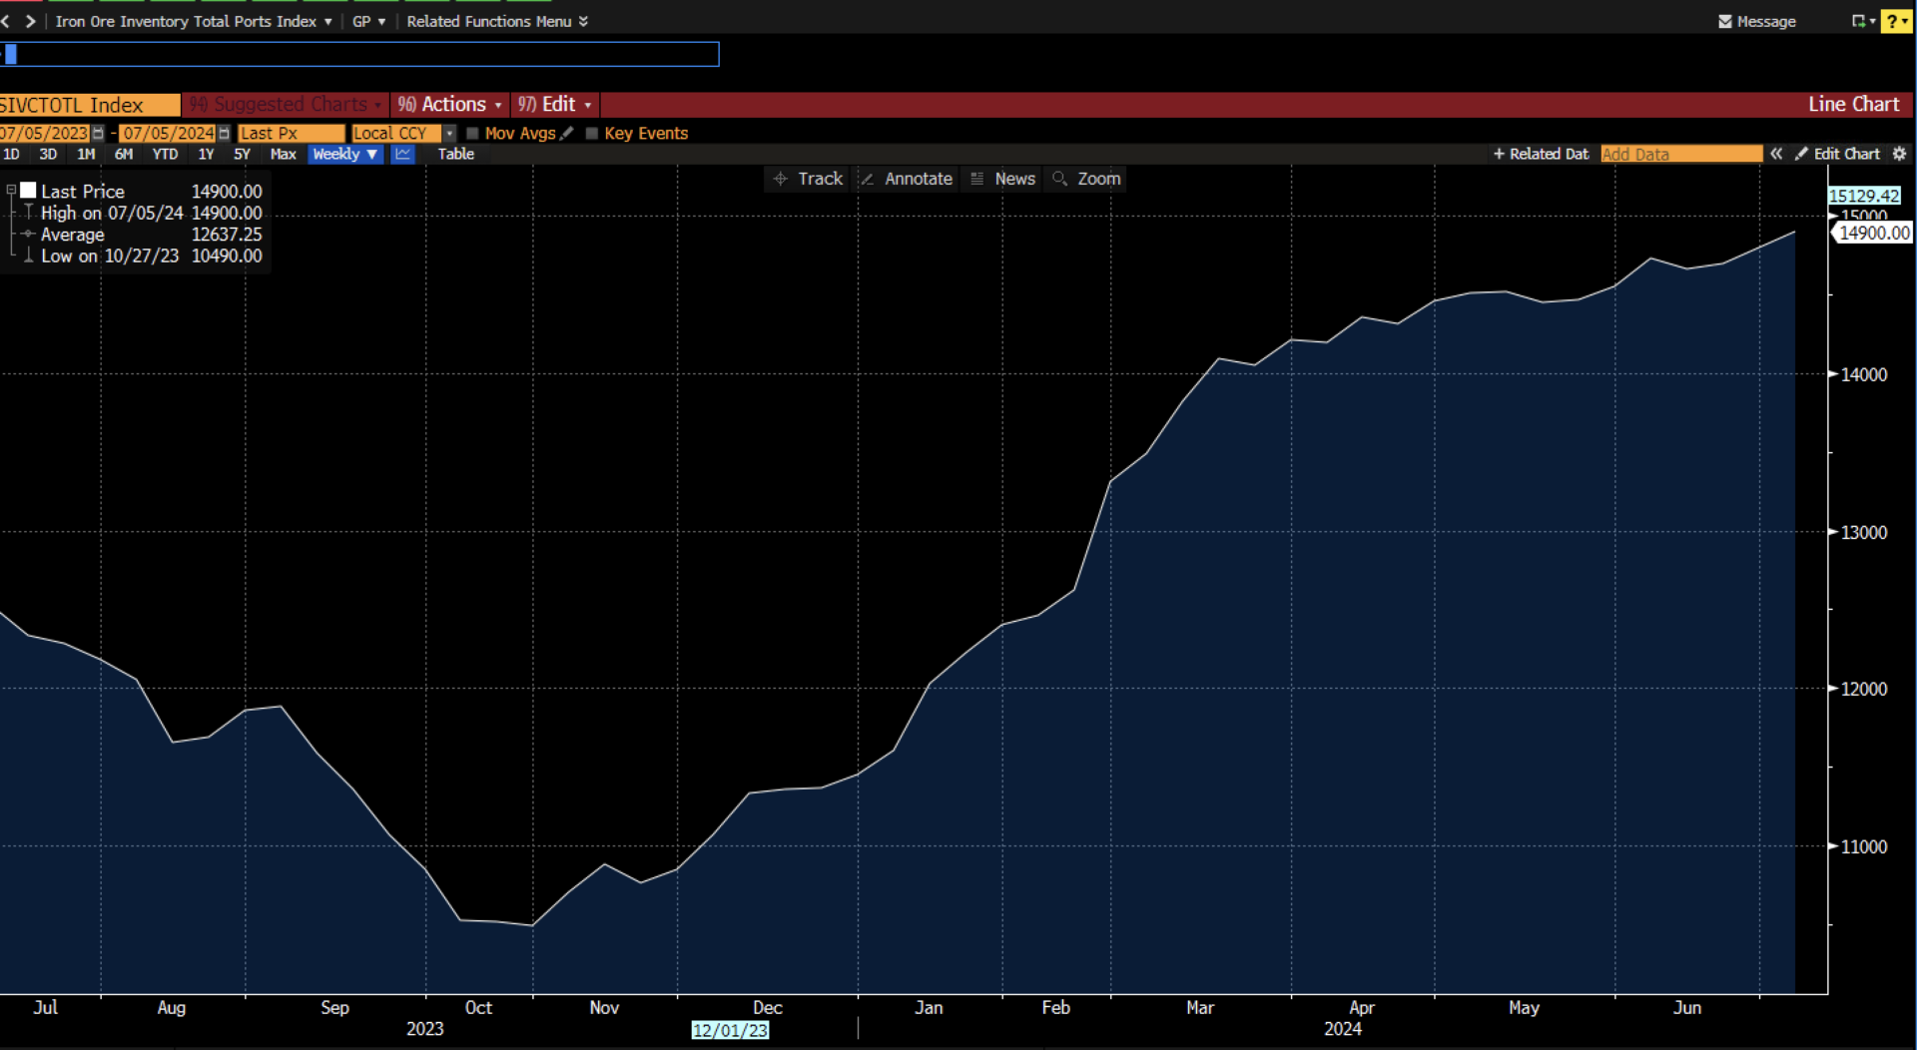Open chart settings gear icon
The height and width of the screenshot is (1050, 1917).
(x=1899, y=154)
